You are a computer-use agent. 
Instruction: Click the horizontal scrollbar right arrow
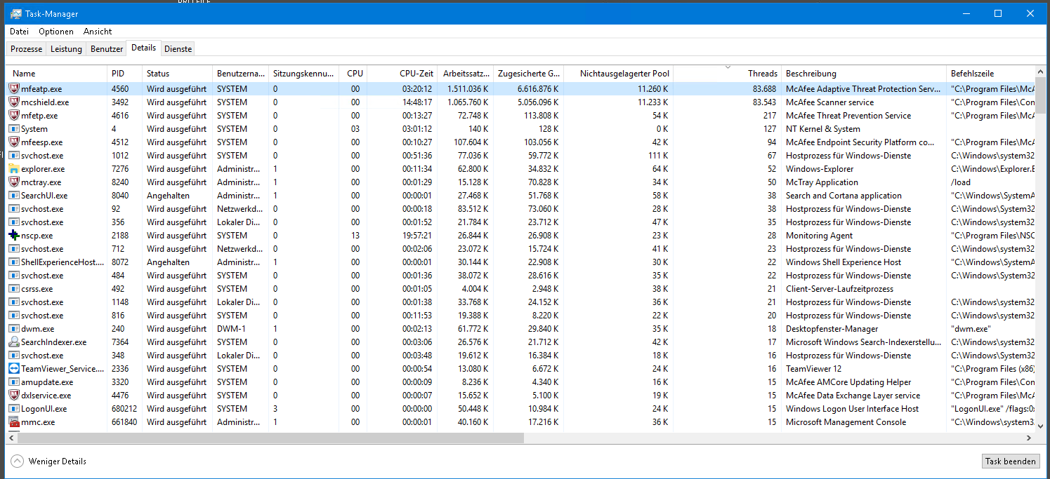[x=1029, y=438]
